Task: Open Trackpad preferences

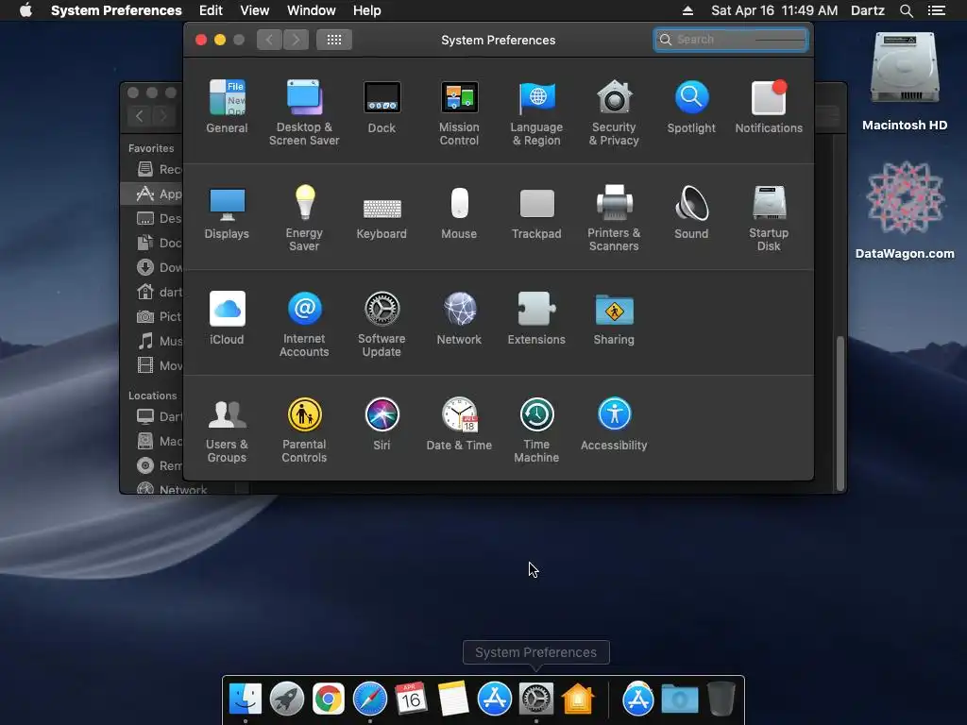Action: click(x=536, y=212)
